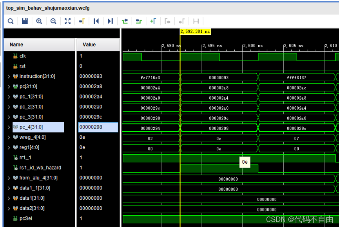This screenshot has height=227, width=339.
Task: Expand the from_alu_4[31:0] bus
Action: click(9, 178)
